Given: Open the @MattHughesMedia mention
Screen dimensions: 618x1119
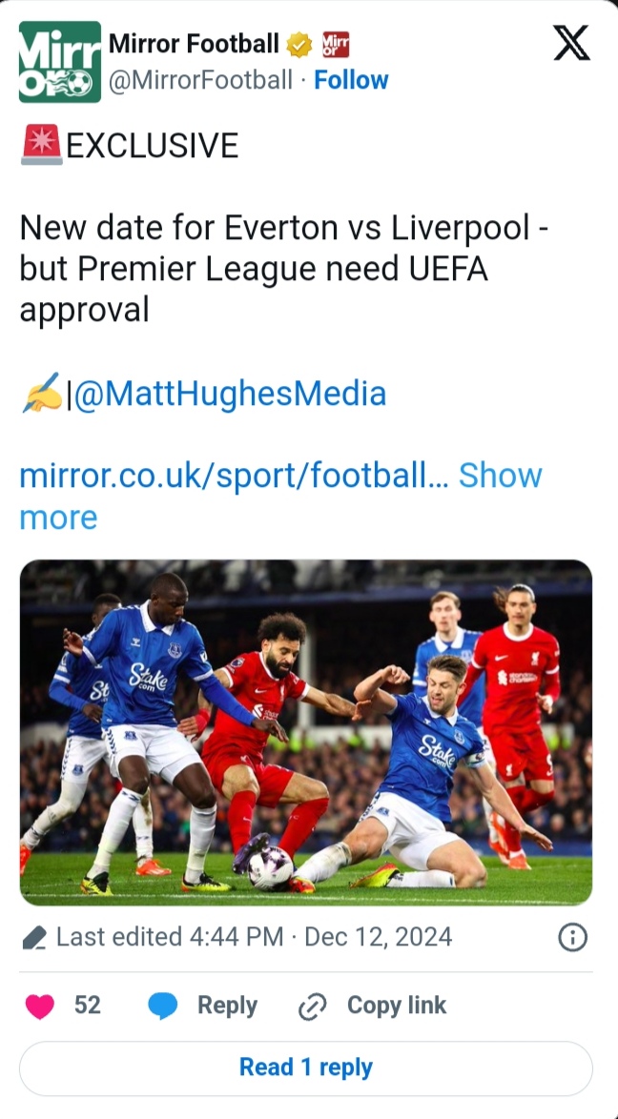Looking at the screenshot, I should [229, 394].
